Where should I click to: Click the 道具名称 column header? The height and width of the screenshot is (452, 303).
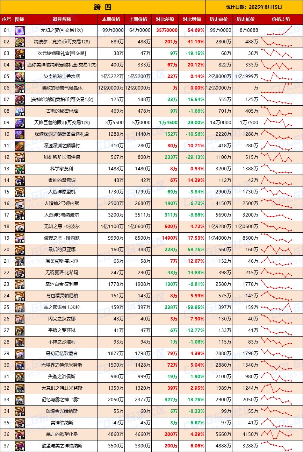(62, 20)
